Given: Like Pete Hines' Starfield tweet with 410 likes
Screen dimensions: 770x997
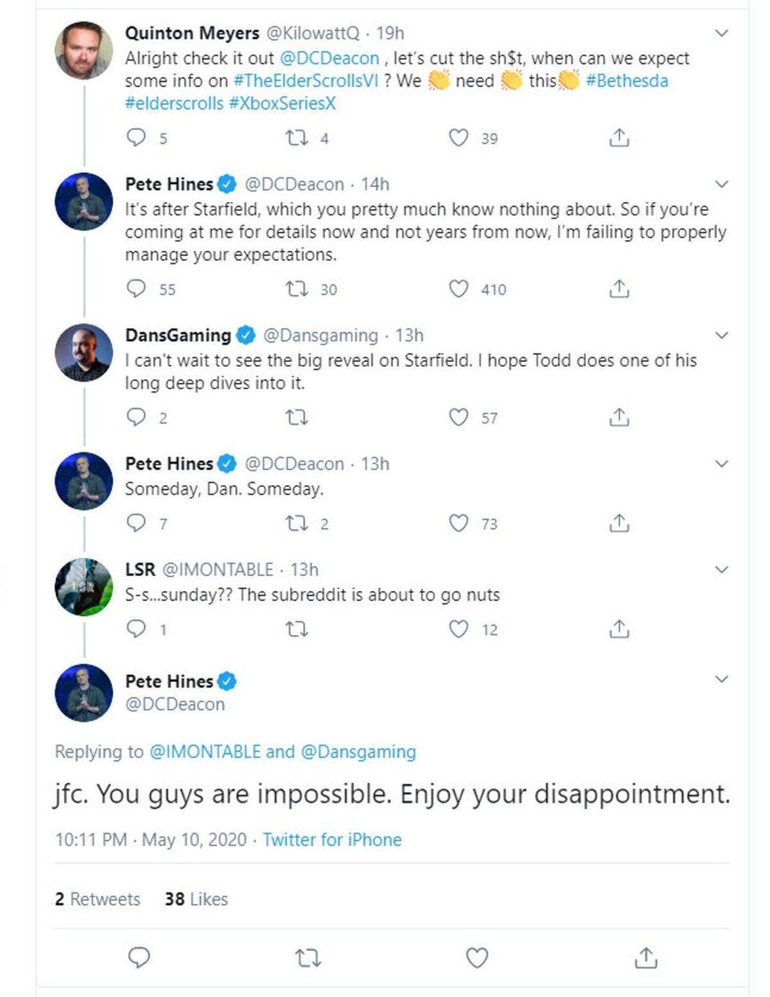Looking at the screenshot, I should (458, 289).
